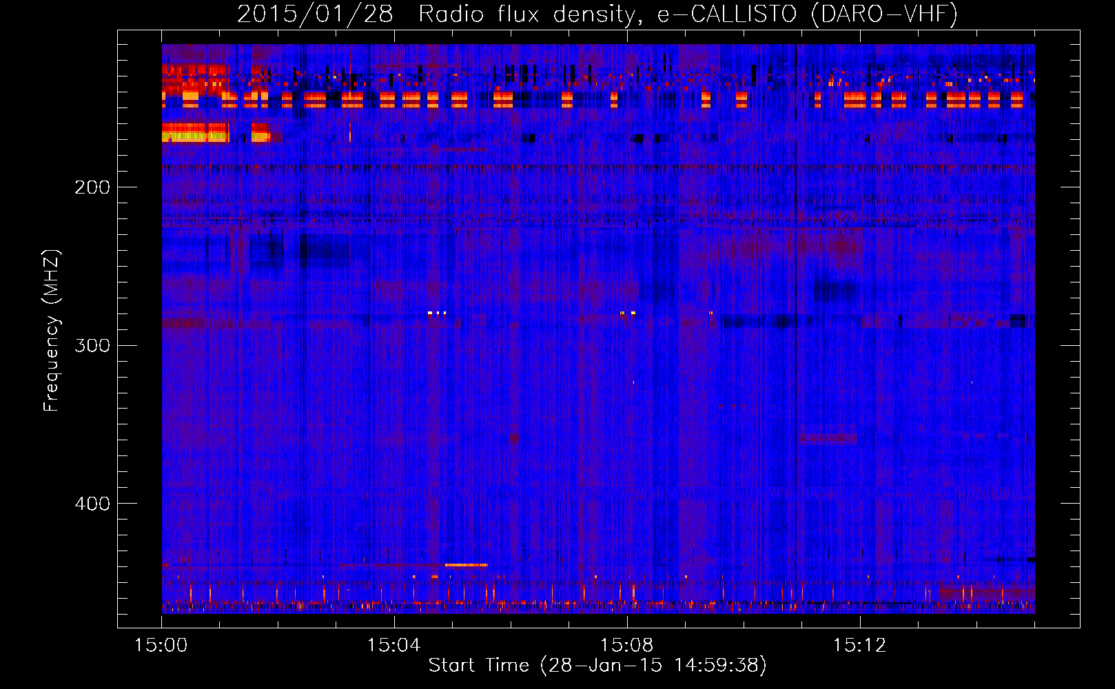Click the 'Start Time (28-Jan-15 14:59:38)' axis label
Screen dimensions: 1115x689
coord(597,666)
